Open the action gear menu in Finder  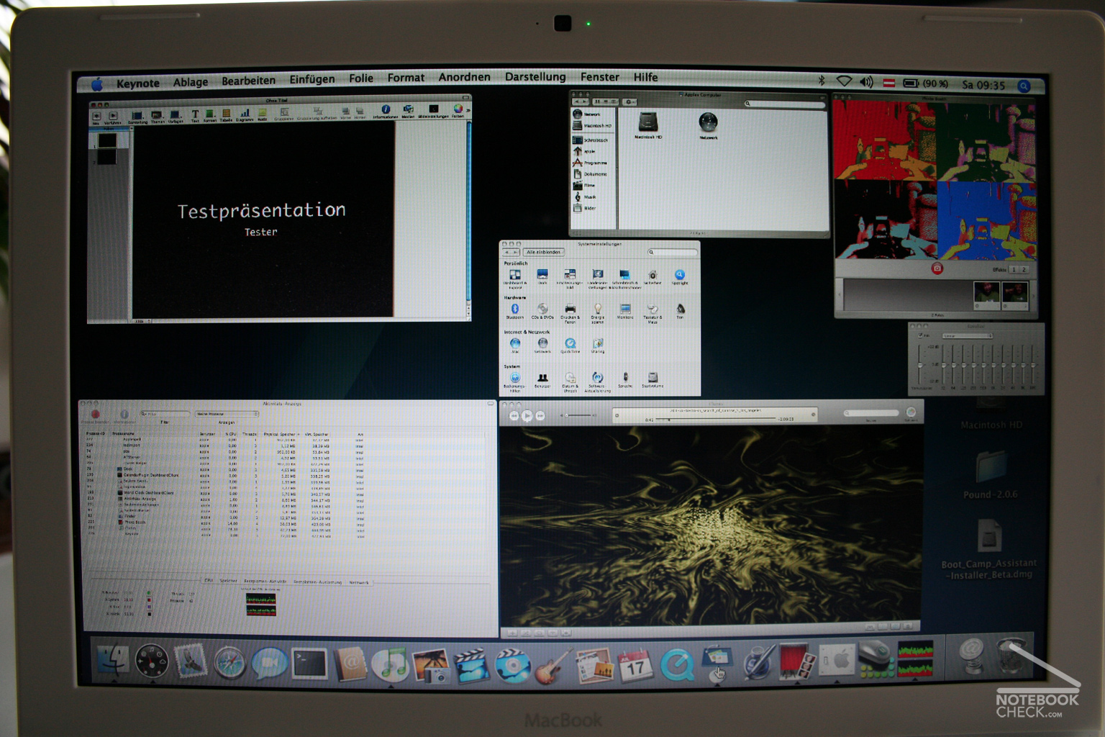(629, 102)
